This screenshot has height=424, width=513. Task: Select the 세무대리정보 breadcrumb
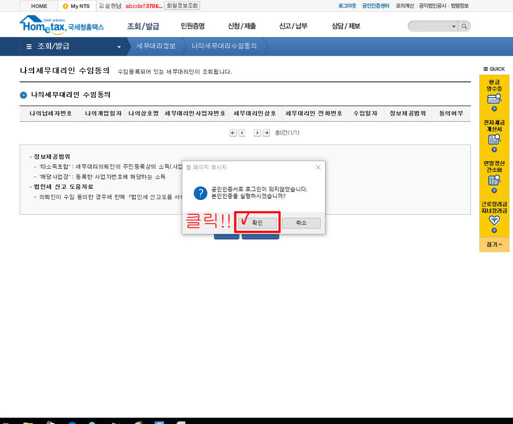pyautogui.click(x=156, y=46)
